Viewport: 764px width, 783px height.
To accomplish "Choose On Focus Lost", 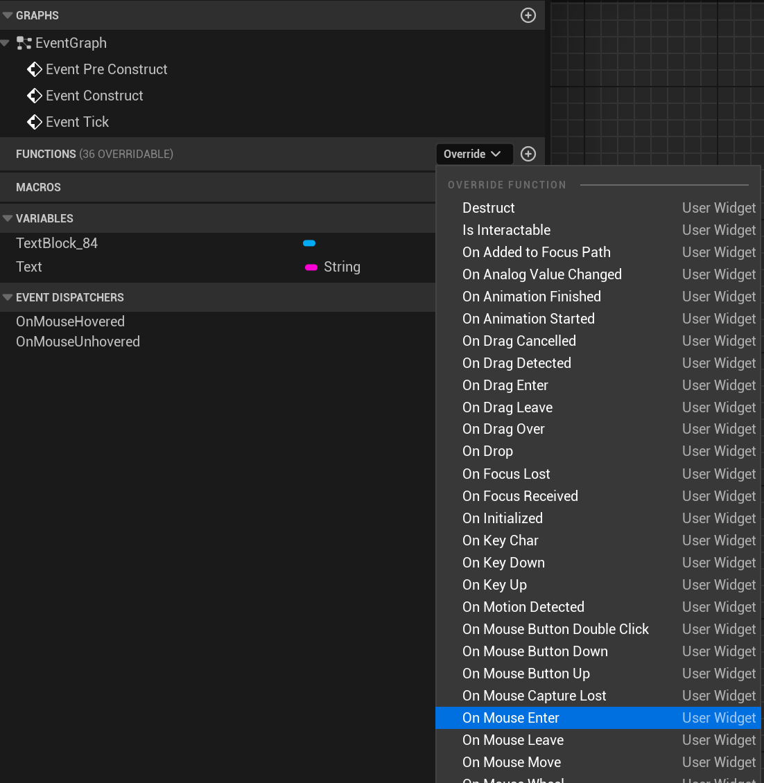I will [598, 474].
